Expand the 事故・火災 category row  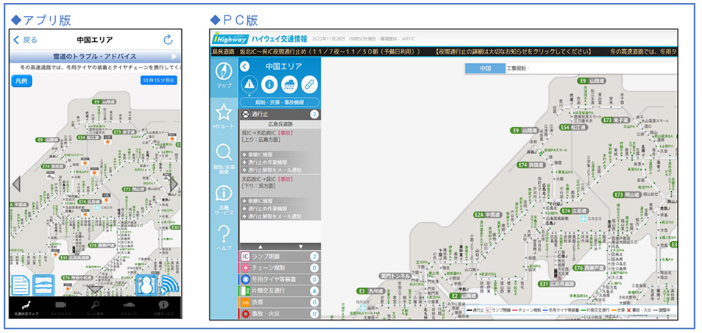pos(280,314)
